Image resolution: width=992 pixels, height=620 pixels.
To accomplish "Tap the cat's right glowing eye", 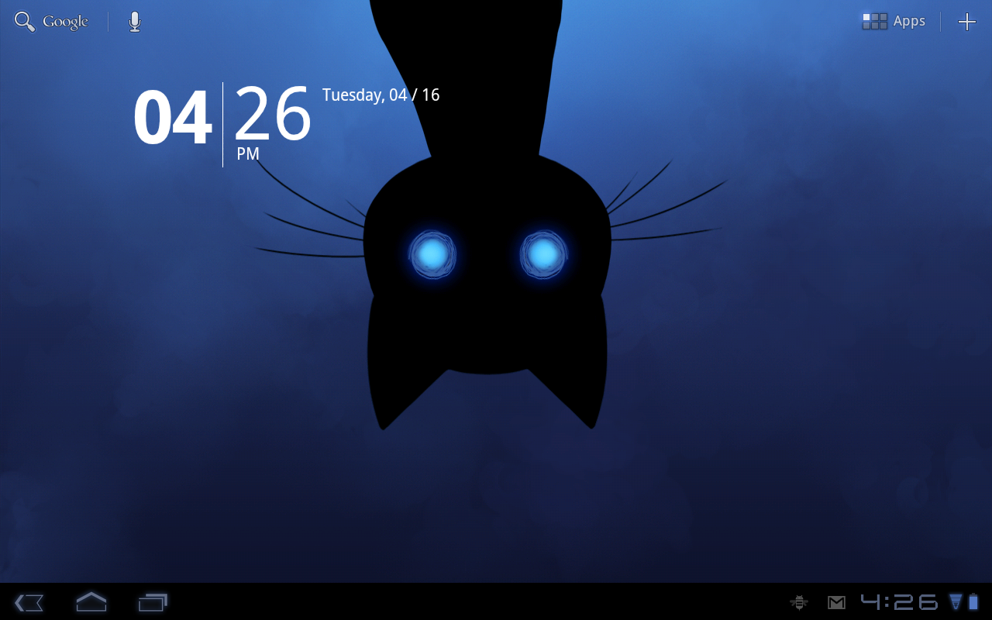I will point(543,253).
